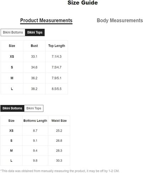Click active Bikini Bottoms button above Waist table
The image size is (143, 173).
(x=12, y=108)
